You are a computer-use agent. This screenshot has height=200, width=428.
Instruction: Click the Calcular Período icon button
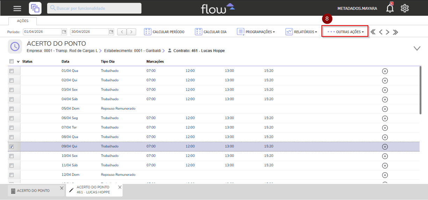(x=148, y=32)
